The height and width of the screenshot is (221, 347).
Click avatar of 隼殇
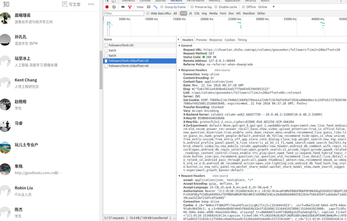[x=5, y=169]
